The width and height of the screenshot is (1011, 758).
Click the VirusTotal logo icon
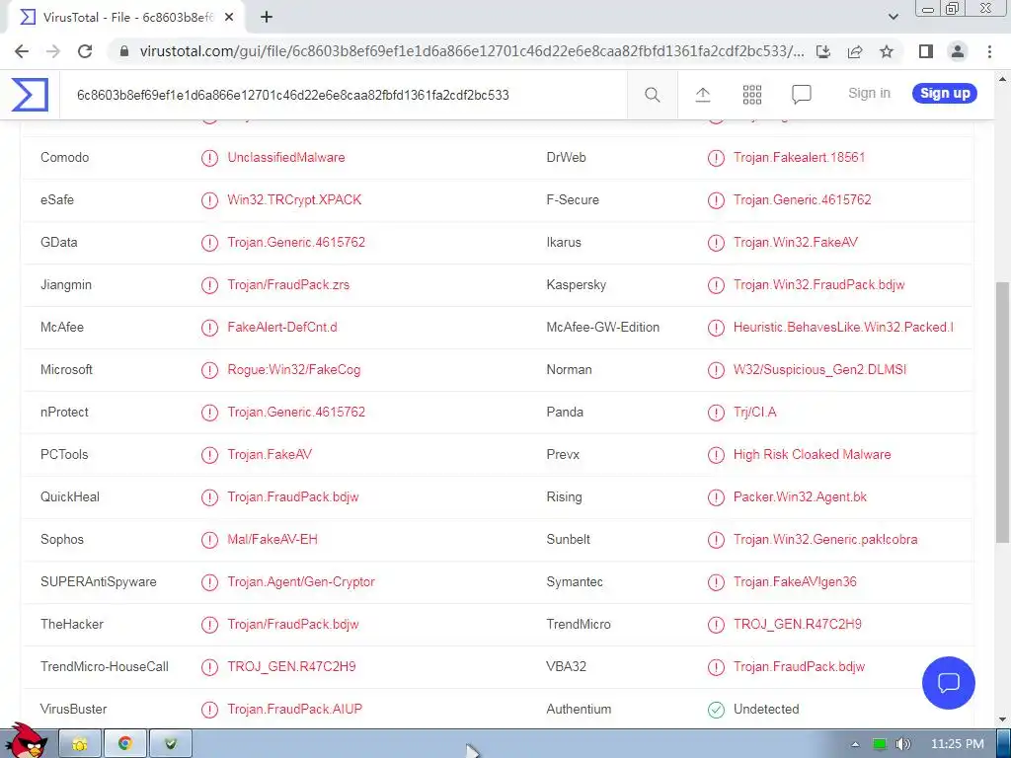(x=30, y=95)
